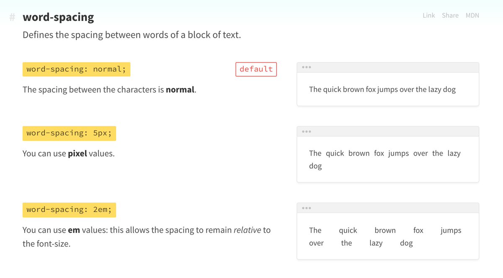503x278 pixels.
Task: Open the MDN reference link
Action: coord(472,16)
